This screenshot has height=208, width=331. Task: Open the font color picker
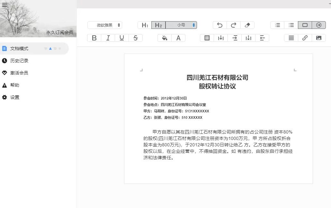(178, 38)
